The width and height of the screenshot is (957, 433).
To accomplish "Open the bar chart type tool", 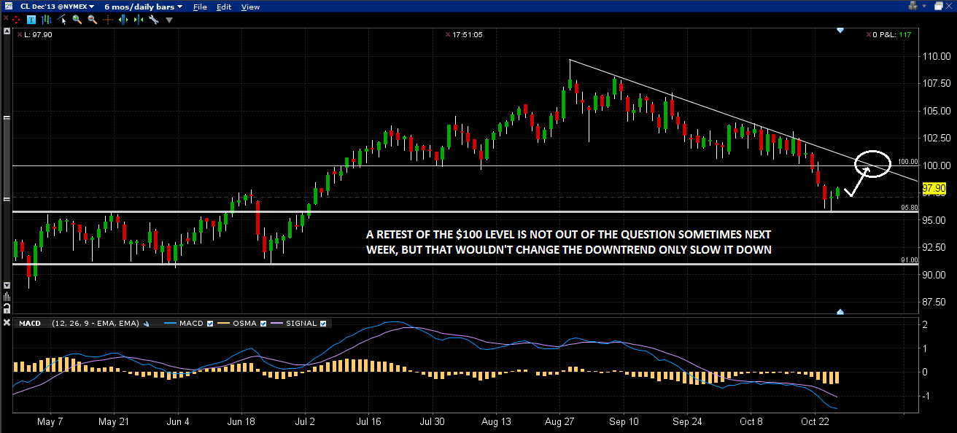I will click(47, 20).
